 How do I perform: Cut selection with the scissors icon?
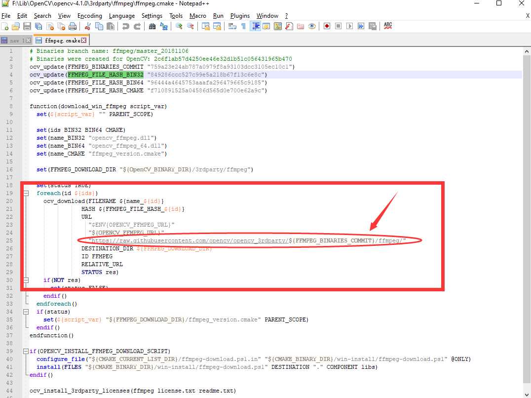click(88, 27)
